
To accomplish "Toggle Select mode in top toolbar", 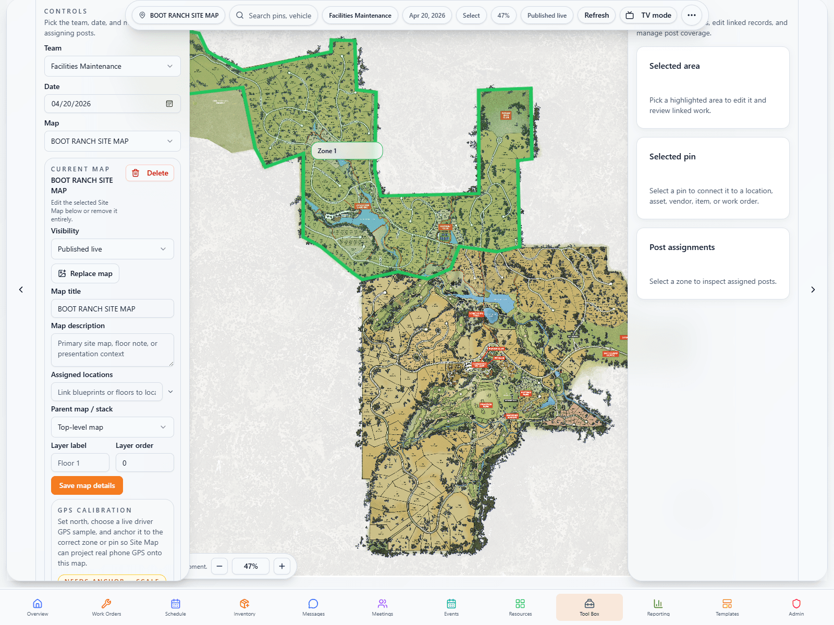I will [x=471, y=15].
